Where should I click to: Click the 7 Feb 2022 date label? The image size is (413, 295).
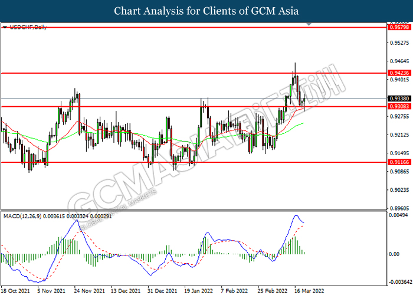pyautogui.click(x=234, y=291)
